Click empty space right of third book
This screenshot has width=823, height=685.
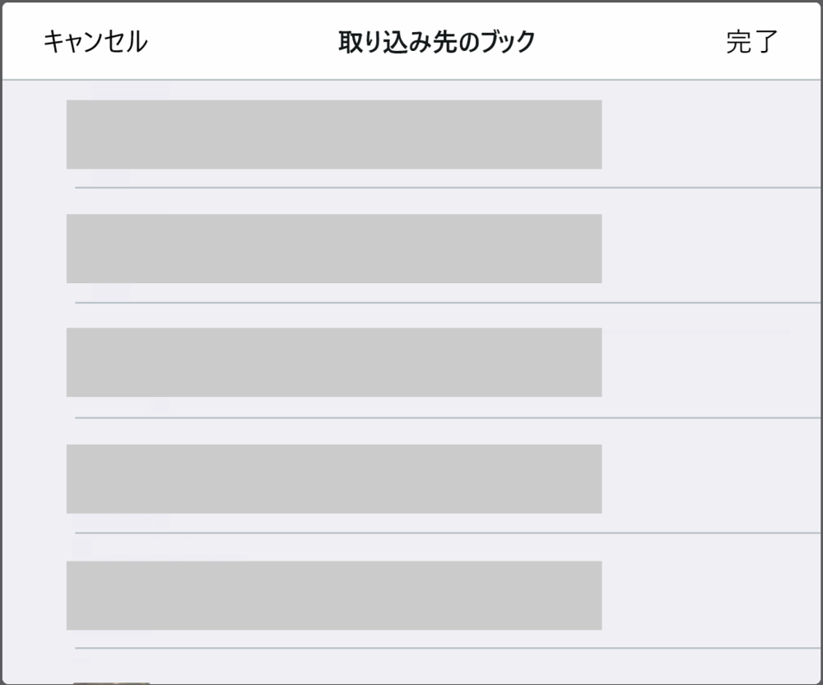coord(712,362)
